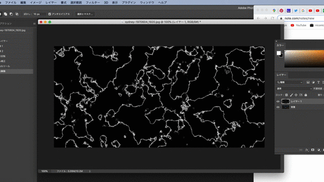
Task: Select the intersect with selection mode icon
Action: [17, 14]
